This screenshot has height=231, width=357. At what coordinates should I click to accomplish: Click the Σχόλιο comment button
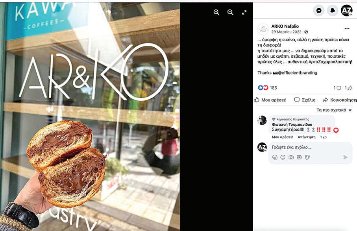point(305,100)
